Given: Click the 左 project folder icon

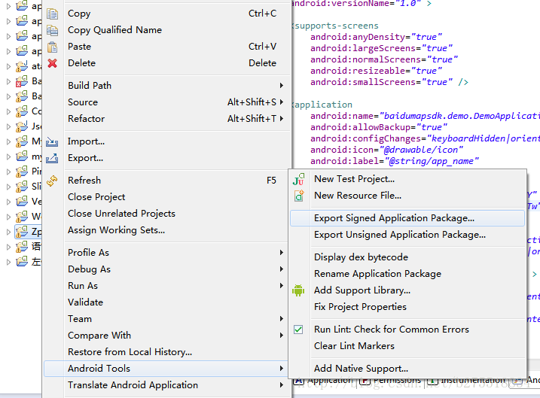Looking at the screenshot, I should [22, 261].
